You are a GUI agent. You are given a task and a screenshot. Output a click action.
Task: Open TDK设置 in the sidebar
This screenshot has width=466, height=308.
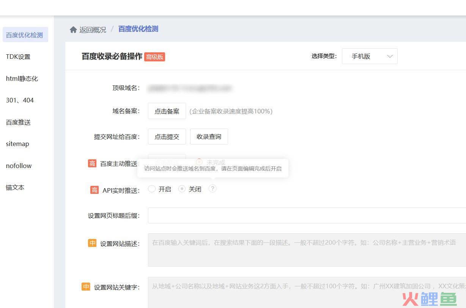click(x=18, y=57)
